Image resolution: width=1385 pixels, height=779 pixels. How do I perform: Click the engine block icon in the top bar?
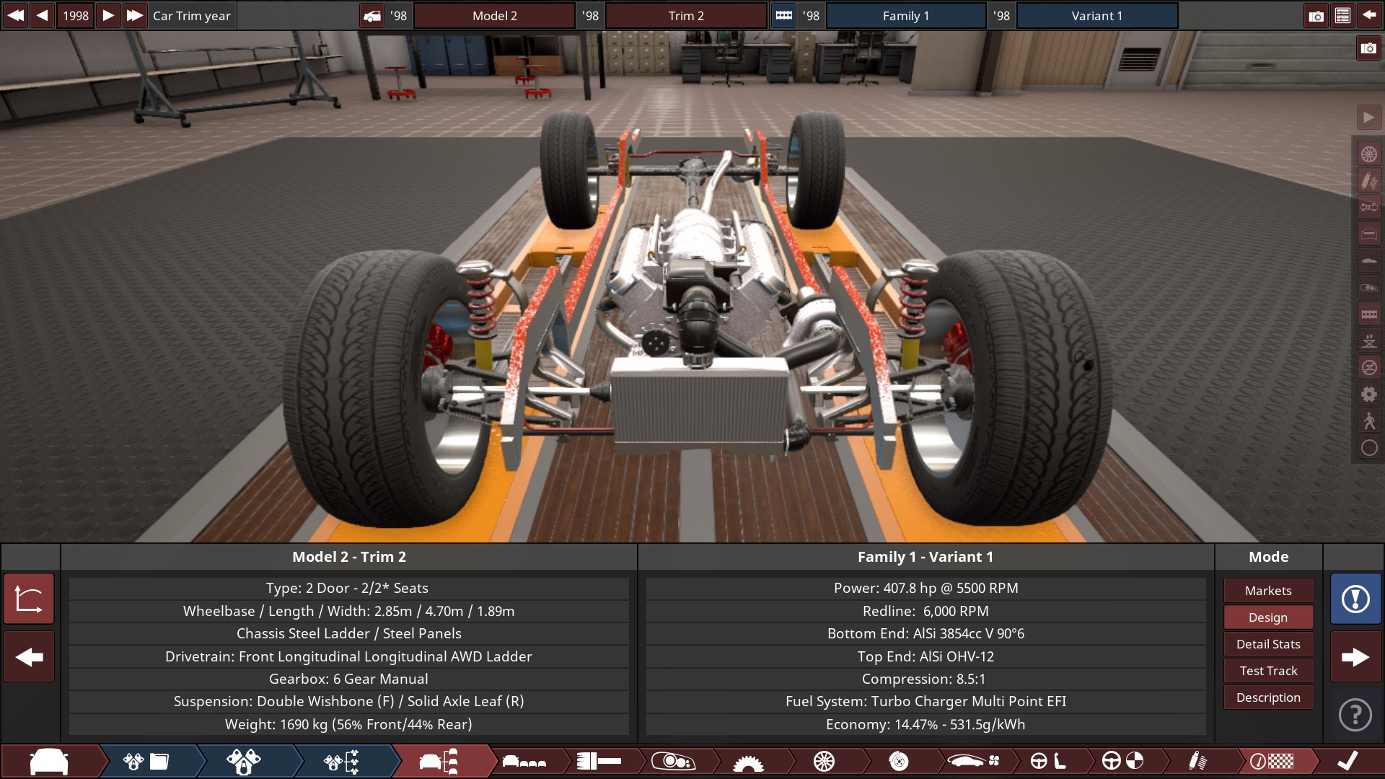(x=783, y=15)
